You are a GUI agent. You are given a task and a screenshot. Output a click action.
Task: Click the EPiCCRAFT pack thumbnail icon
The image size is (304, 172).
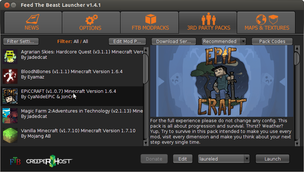(x=10, y=96)
